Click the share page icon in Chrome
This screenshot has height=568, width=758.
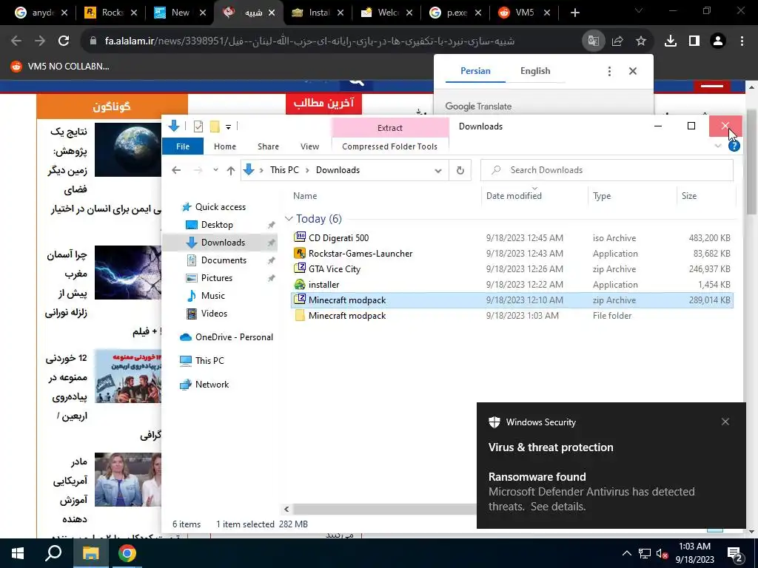click(617, 41)
